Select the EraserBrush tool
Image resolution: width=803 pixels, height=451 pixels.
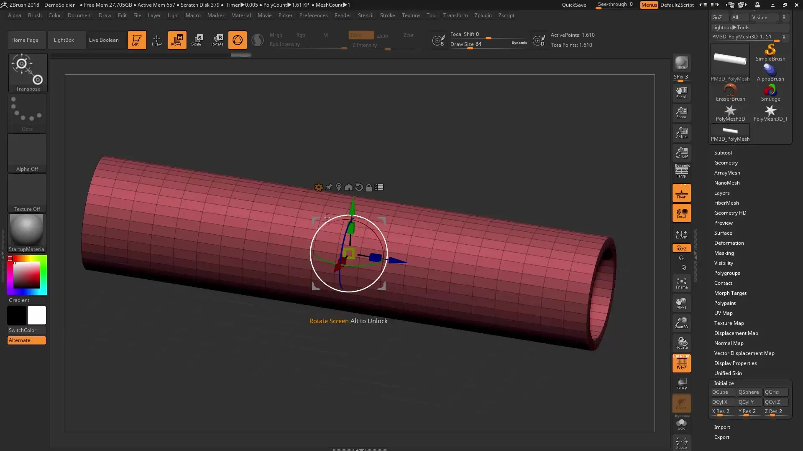coord(730,93)
